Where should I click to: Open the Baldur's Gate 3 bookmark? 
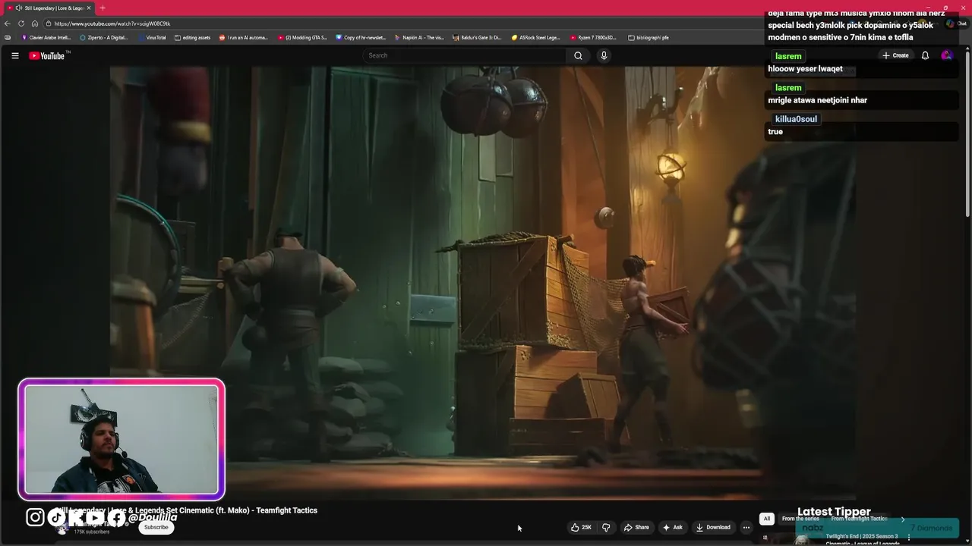(x=477, y=37)
